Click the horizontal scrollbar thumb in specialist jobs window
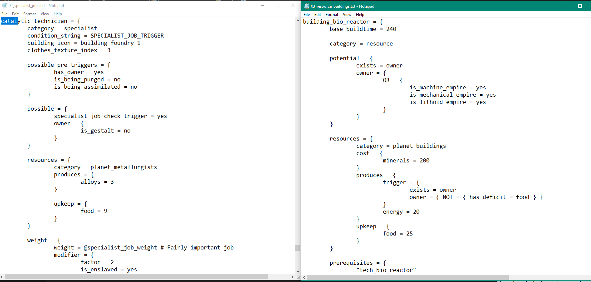Viewport: 591px width, 282px height. pos(137,277)
